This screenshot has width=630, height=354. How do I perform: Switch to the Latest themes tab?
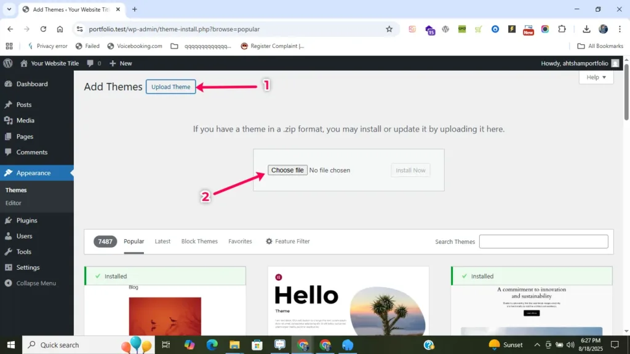[162, 242]
